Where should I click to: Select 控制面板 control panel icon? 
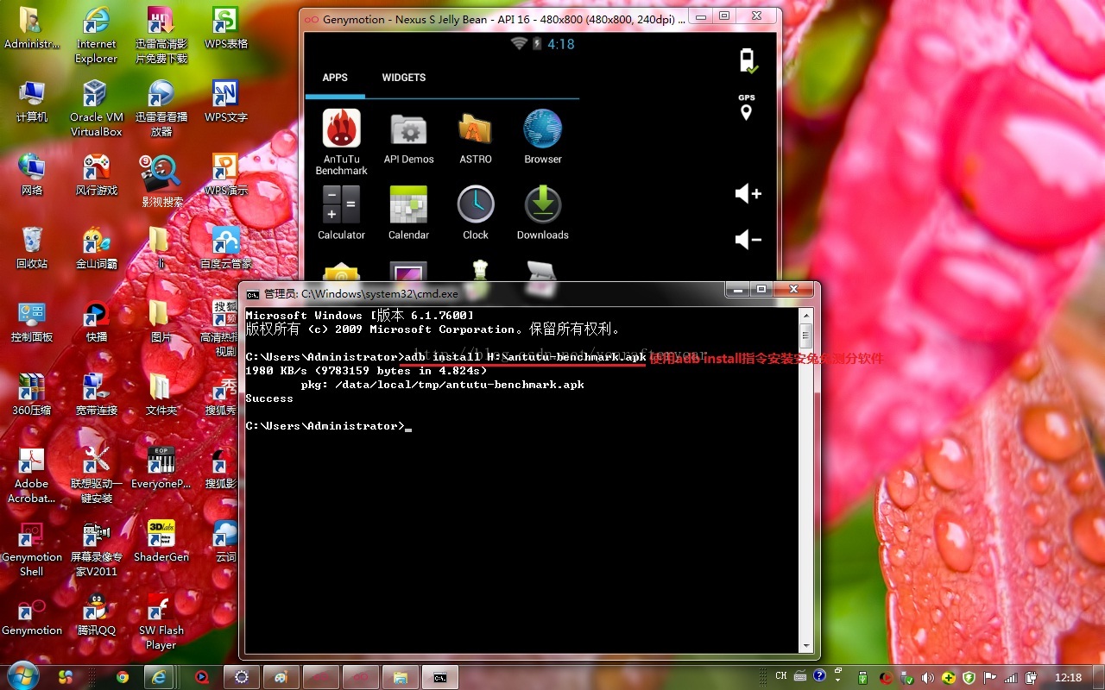[32, 322]
